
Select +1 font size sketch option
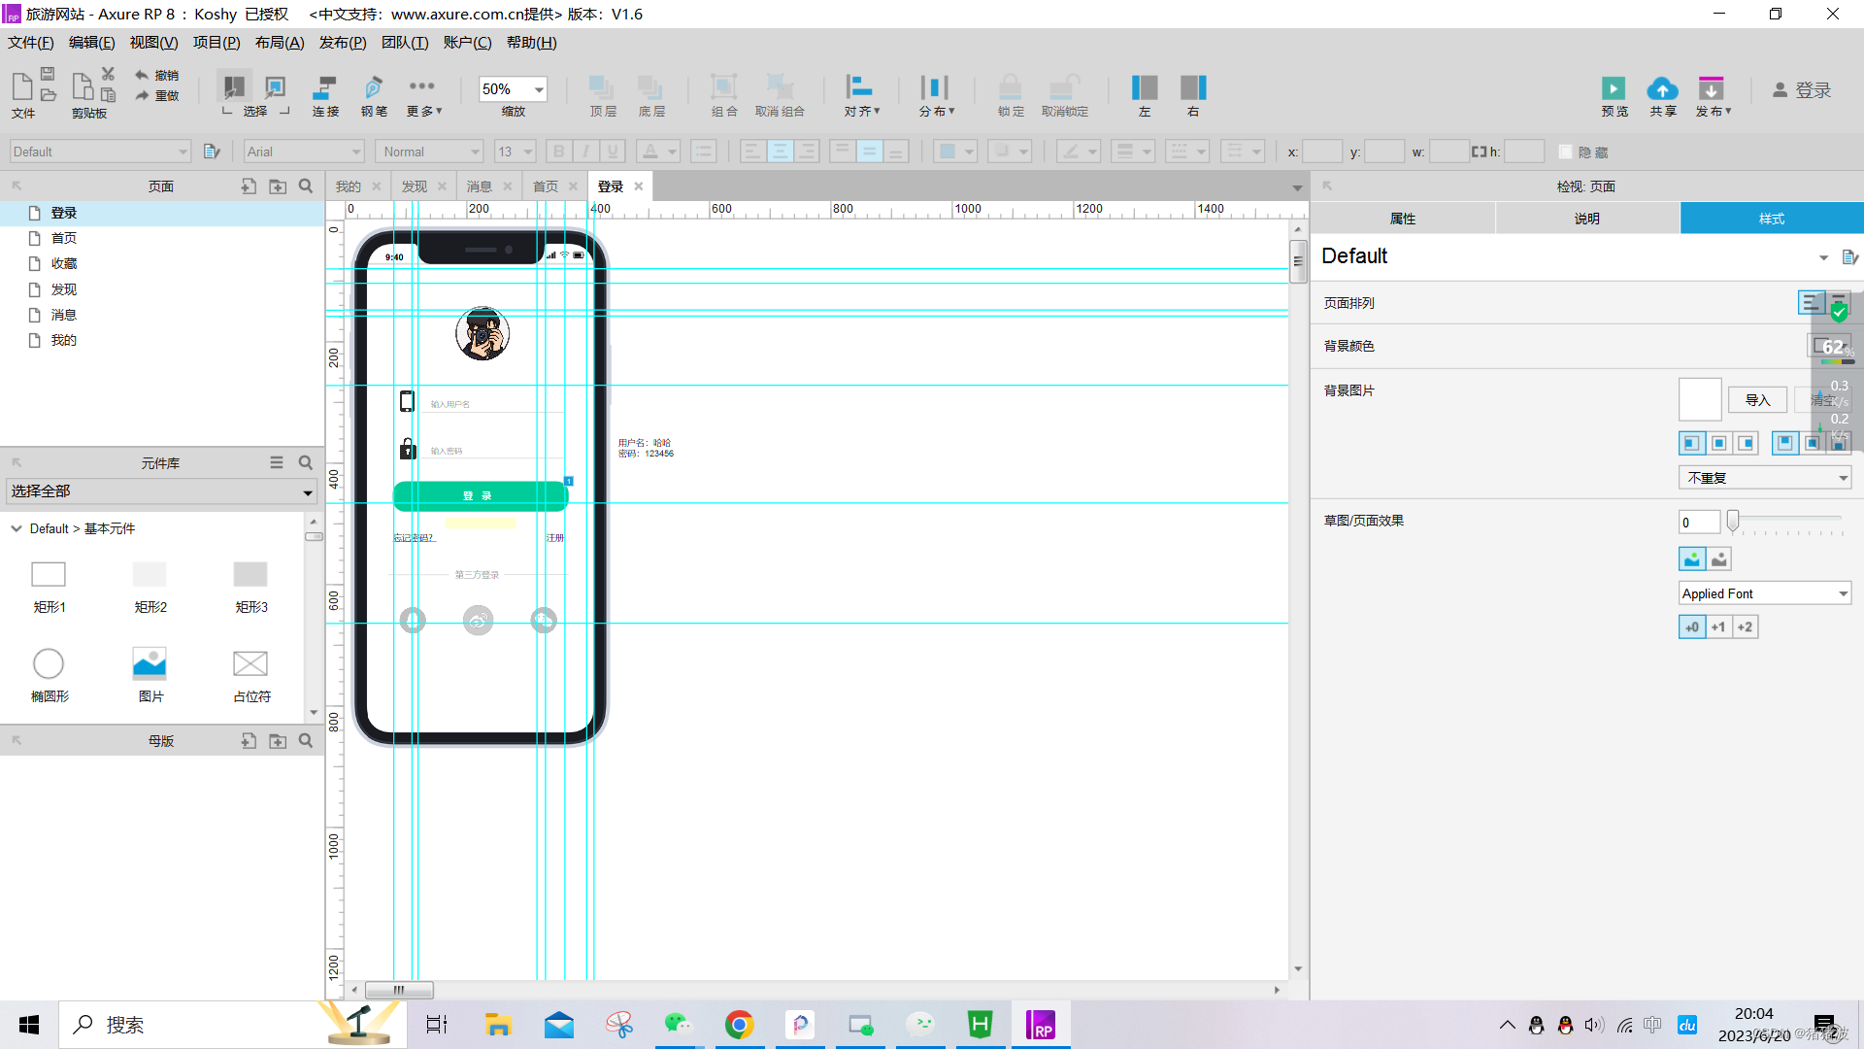click(x=1718, y=627)
